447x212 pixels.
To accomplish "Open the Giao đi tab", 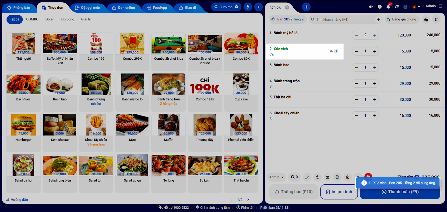I will 188,8.
